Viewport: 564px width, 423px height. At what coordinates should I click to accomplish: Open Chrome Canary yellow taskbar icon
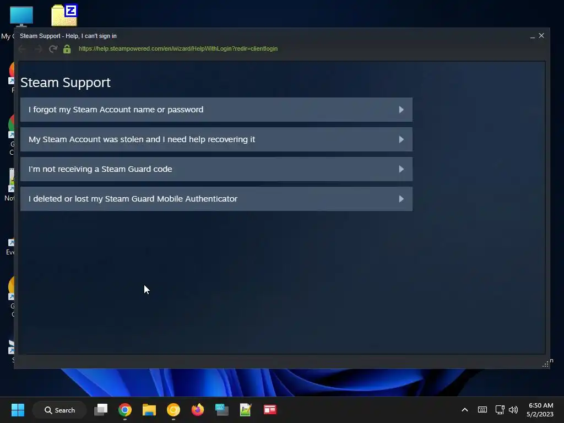point(173,410)
